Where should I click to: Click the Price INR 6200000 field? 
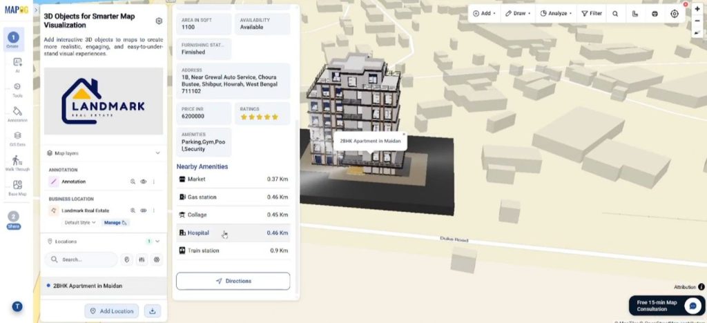[x=204, y=113]
